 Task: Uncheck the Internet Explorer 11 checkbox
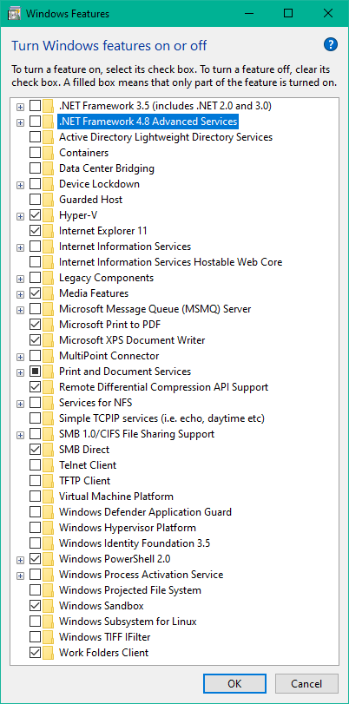(x=35, y=231)
